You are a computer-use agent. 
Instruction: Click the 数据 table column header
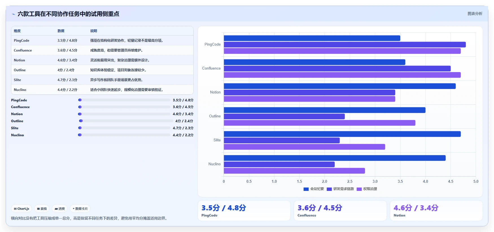click(61, 31)
